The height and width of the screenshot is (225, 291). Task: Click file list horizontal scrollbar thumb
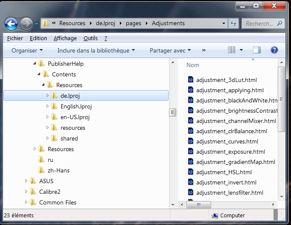click(198, 205)
